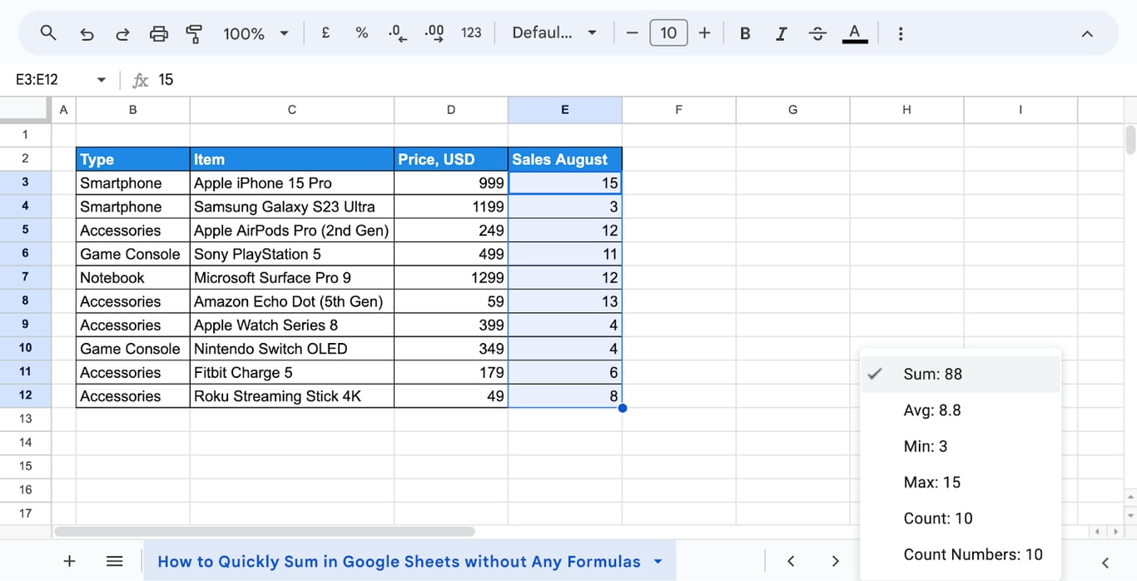Increase font size with plus button
The image size is (1137, 581).
704,33
